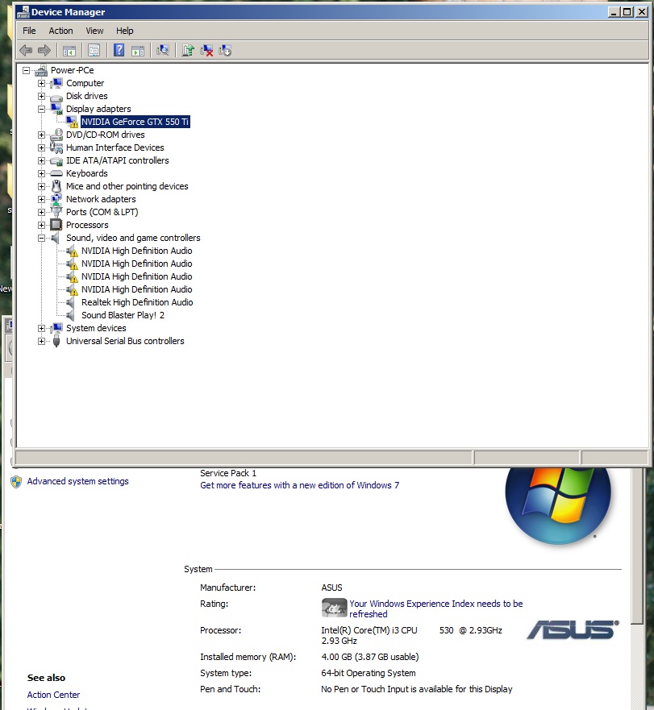Collapse Sound, video and game controllers
The width and height of the screenshot is (654, 710).
tap(42, 239)
